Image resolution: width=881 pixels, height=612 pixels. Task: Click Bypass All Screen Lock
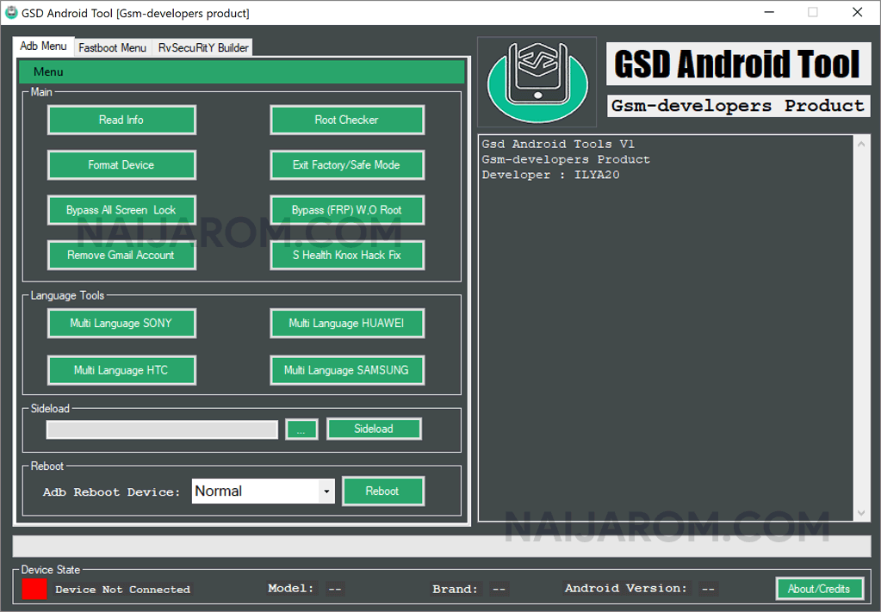(121, 210)
